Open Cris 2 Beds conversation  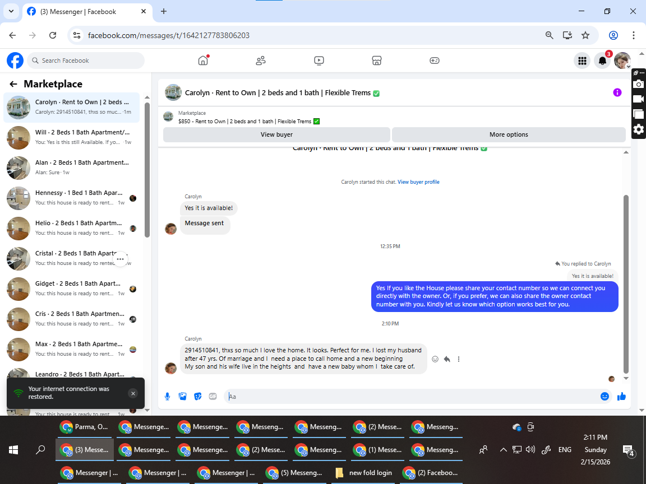point(71,319)
